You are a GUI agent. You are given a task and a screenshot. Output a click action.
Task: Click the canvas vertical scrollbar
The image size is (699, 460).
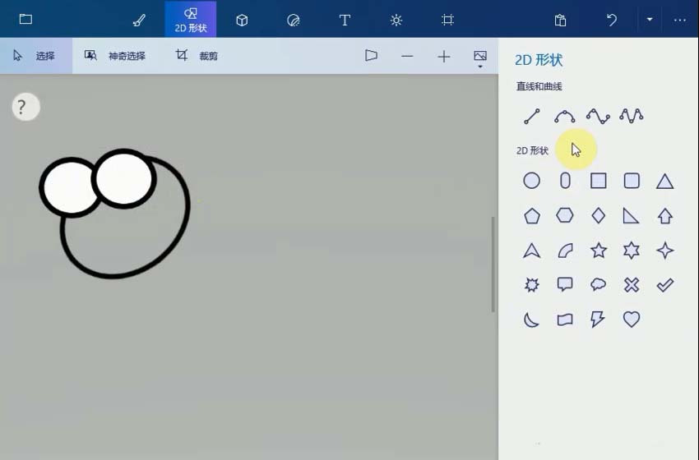click(493, 264)
